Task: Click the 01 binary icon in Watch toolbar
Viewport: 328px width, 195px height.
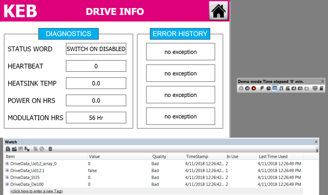Action: pos(50,149)
